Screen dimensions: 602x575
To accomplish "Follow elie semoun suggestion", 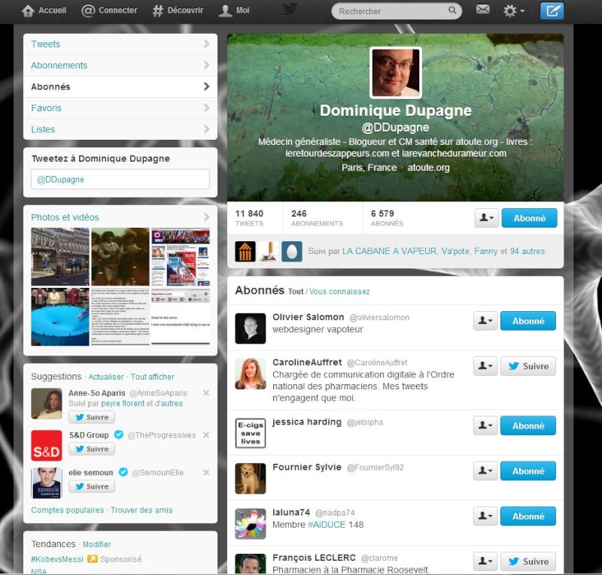I will (92, 486).
